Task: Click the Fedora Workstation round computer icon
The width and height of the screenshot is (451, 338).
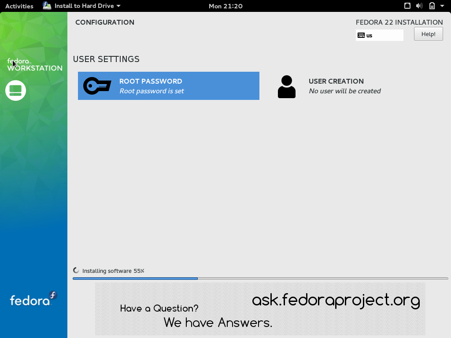Action: coord(15,91)
